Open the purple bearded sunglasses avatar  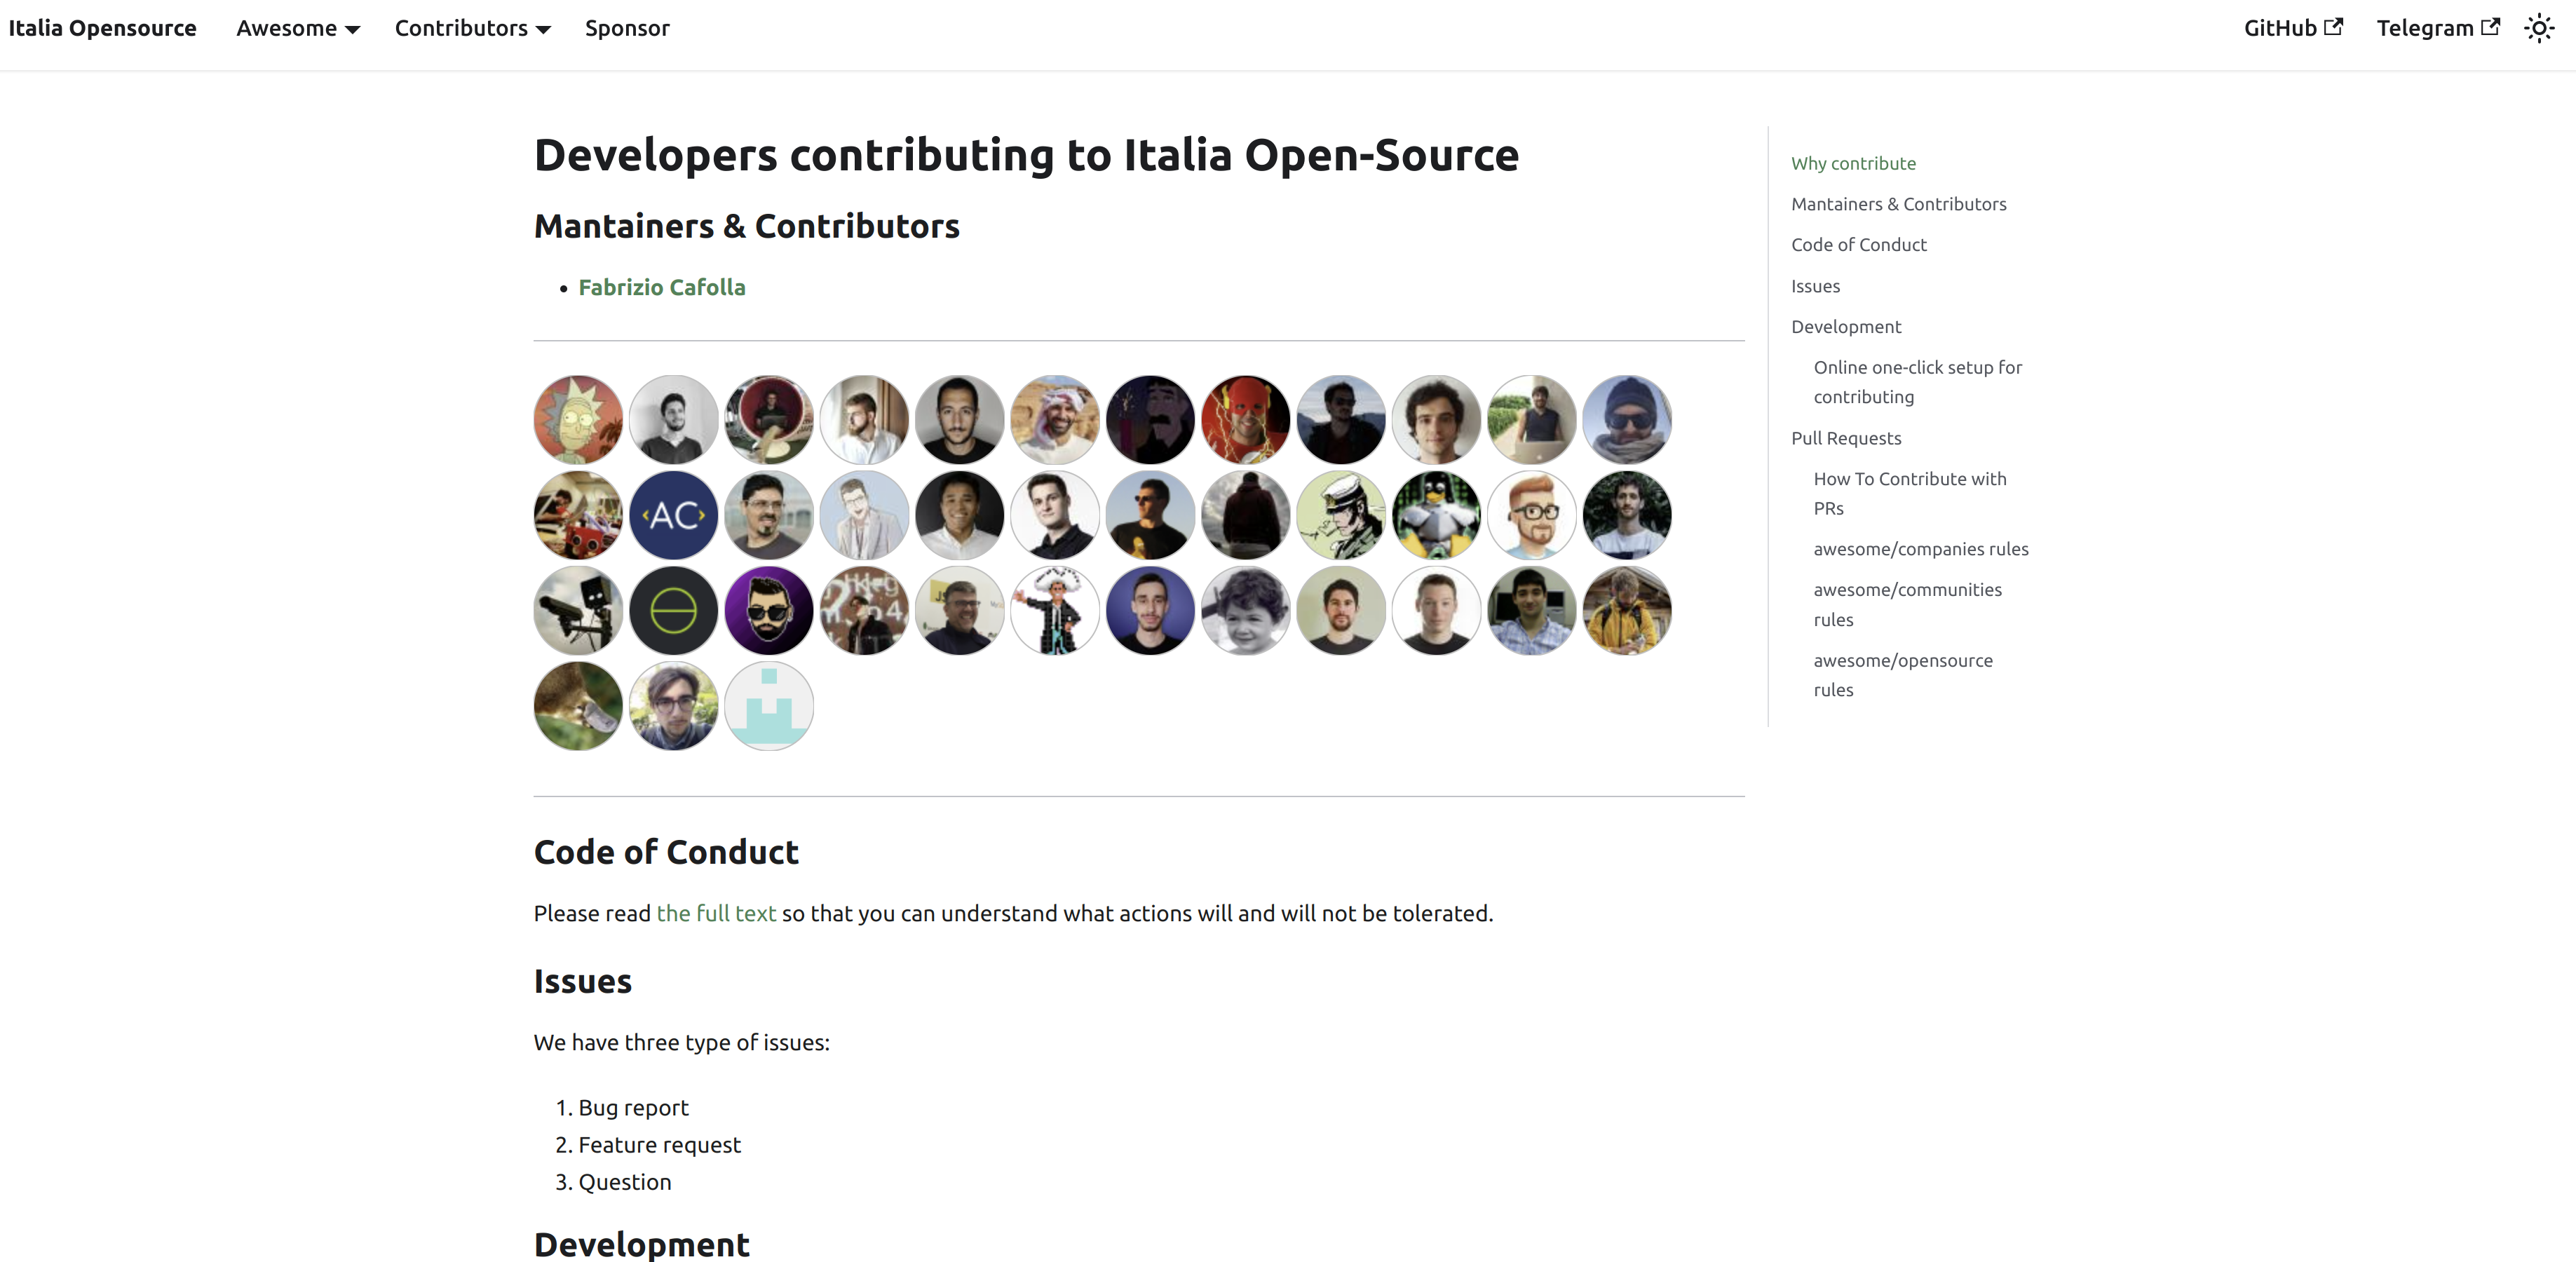pyautogui.click(x=769, y=611)
